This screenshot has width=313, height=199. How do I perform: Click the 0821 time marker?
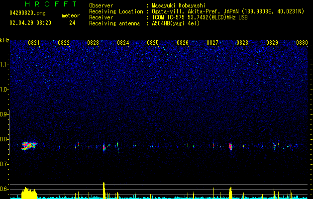pos(33,43)
